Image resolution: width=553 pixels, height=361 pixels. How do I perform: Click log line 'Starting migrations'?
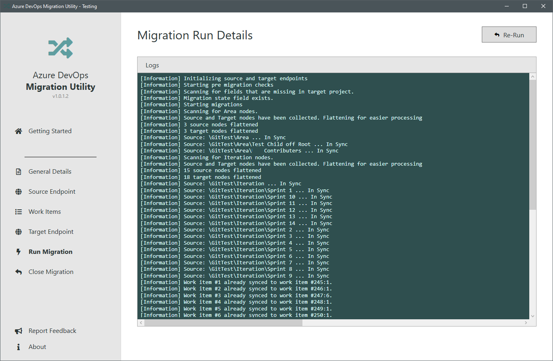click(191, 105)
